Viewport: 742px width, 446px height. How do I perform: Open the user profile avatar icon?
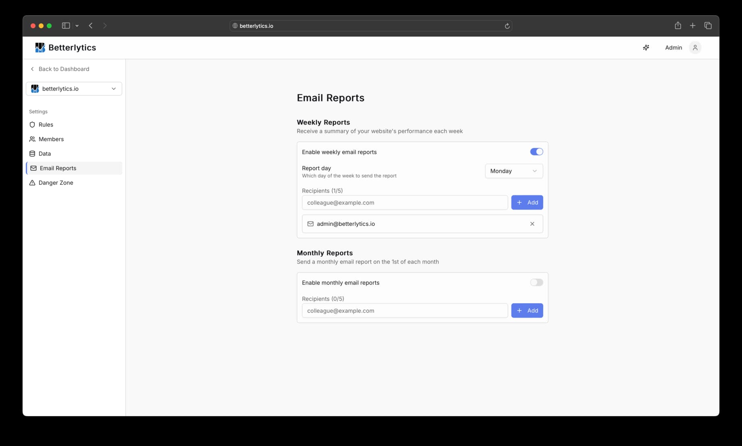694,47
